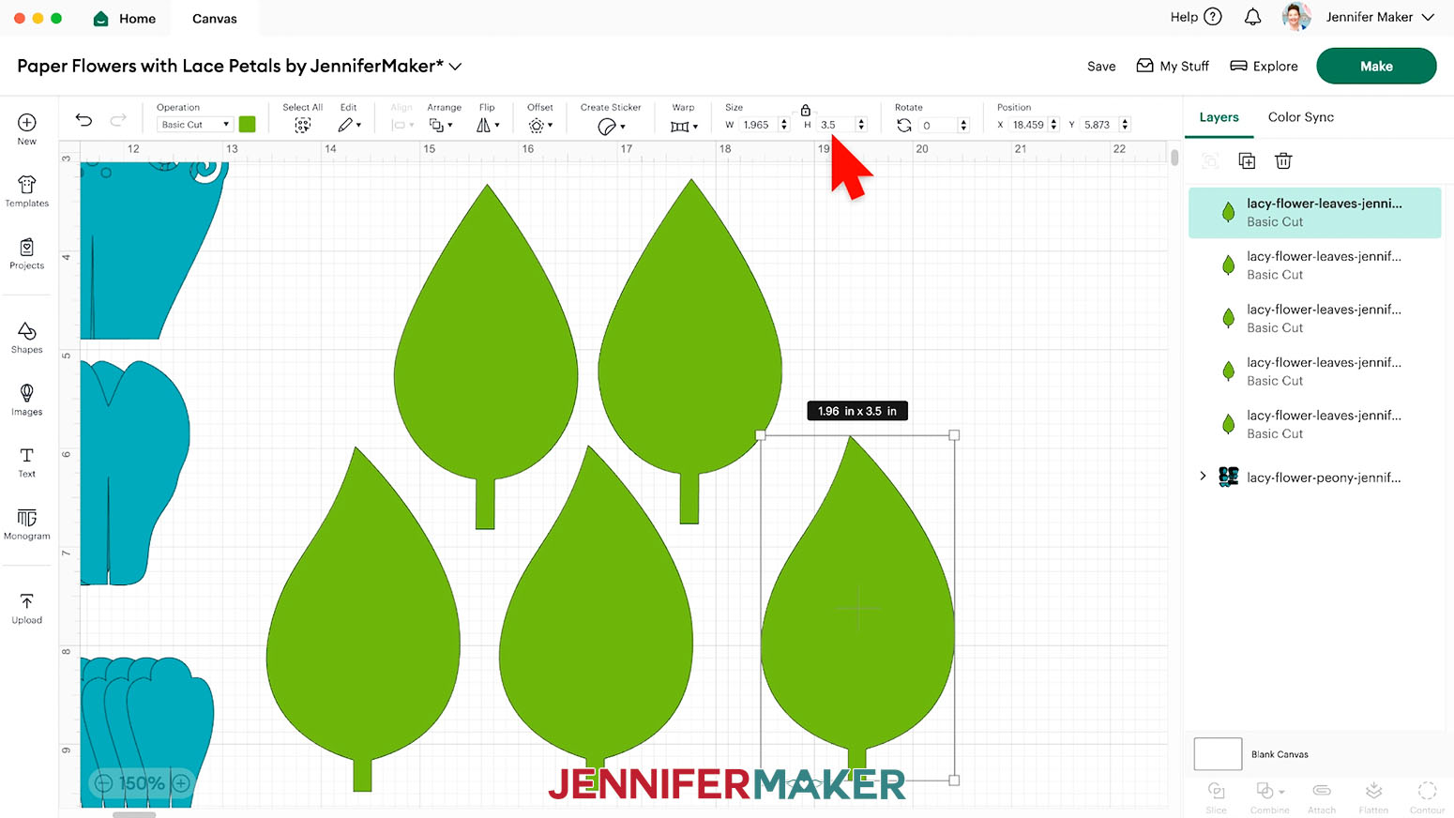This screenshot has height=818, width=1454.
Task: Click the vertical canvas scrollbar
Action: (x=1174, y=156)
